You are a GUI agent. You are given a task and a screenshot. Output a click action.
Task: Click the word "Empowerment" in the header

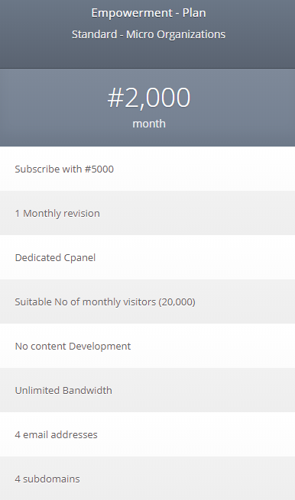coord(132,13)
